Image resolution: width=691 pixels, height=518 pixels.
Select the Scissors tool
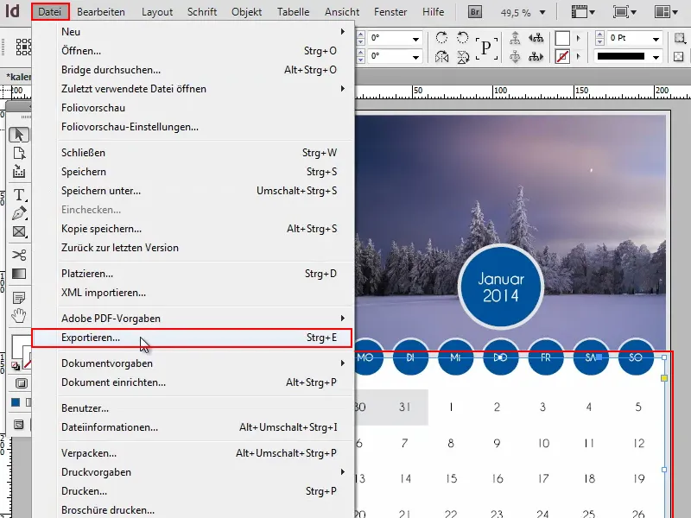[x=19, y=255]
